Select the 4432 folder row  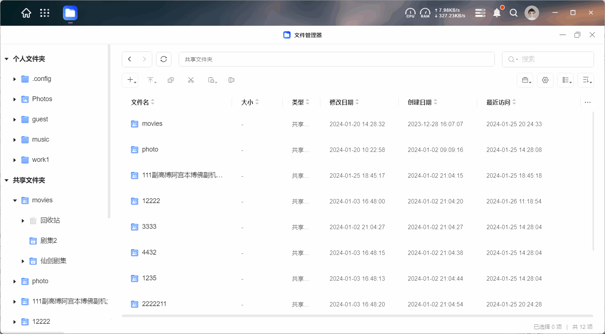pos(357,253)
